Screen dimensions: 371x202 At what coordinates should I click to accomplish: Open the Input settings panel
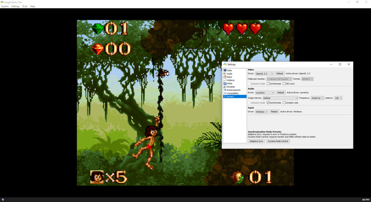pyautogui.click(x=229, y=77)
